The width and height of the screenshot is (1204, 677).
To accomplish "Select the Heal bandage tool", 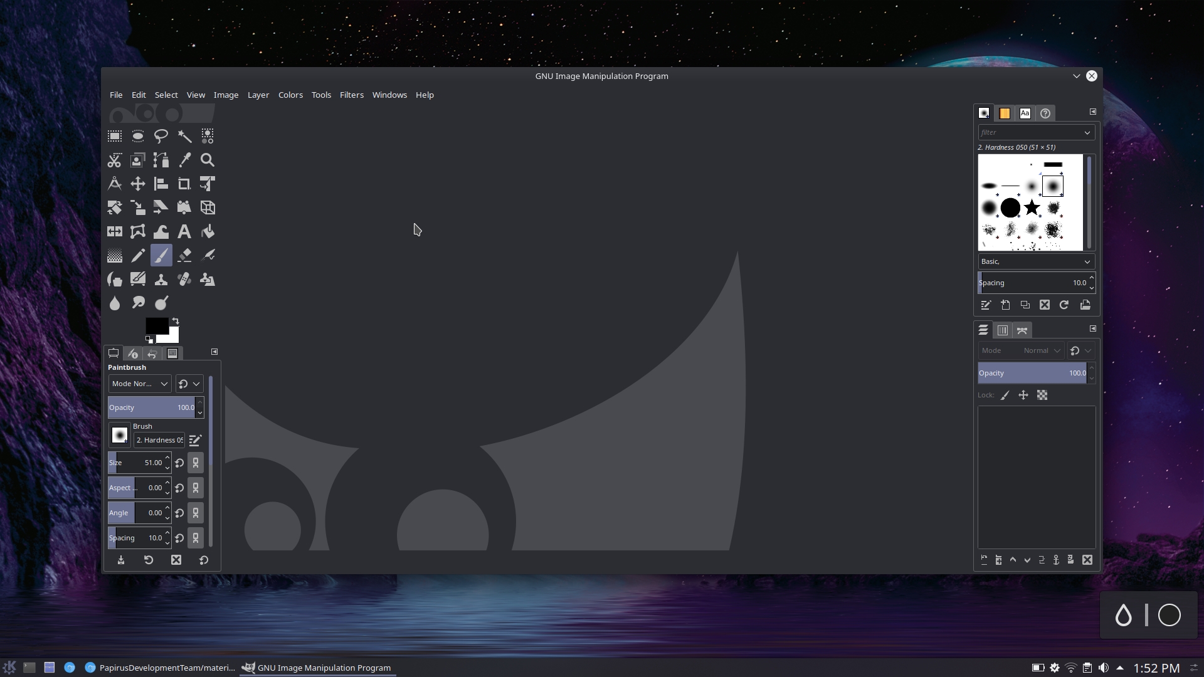I will (184, 279).
